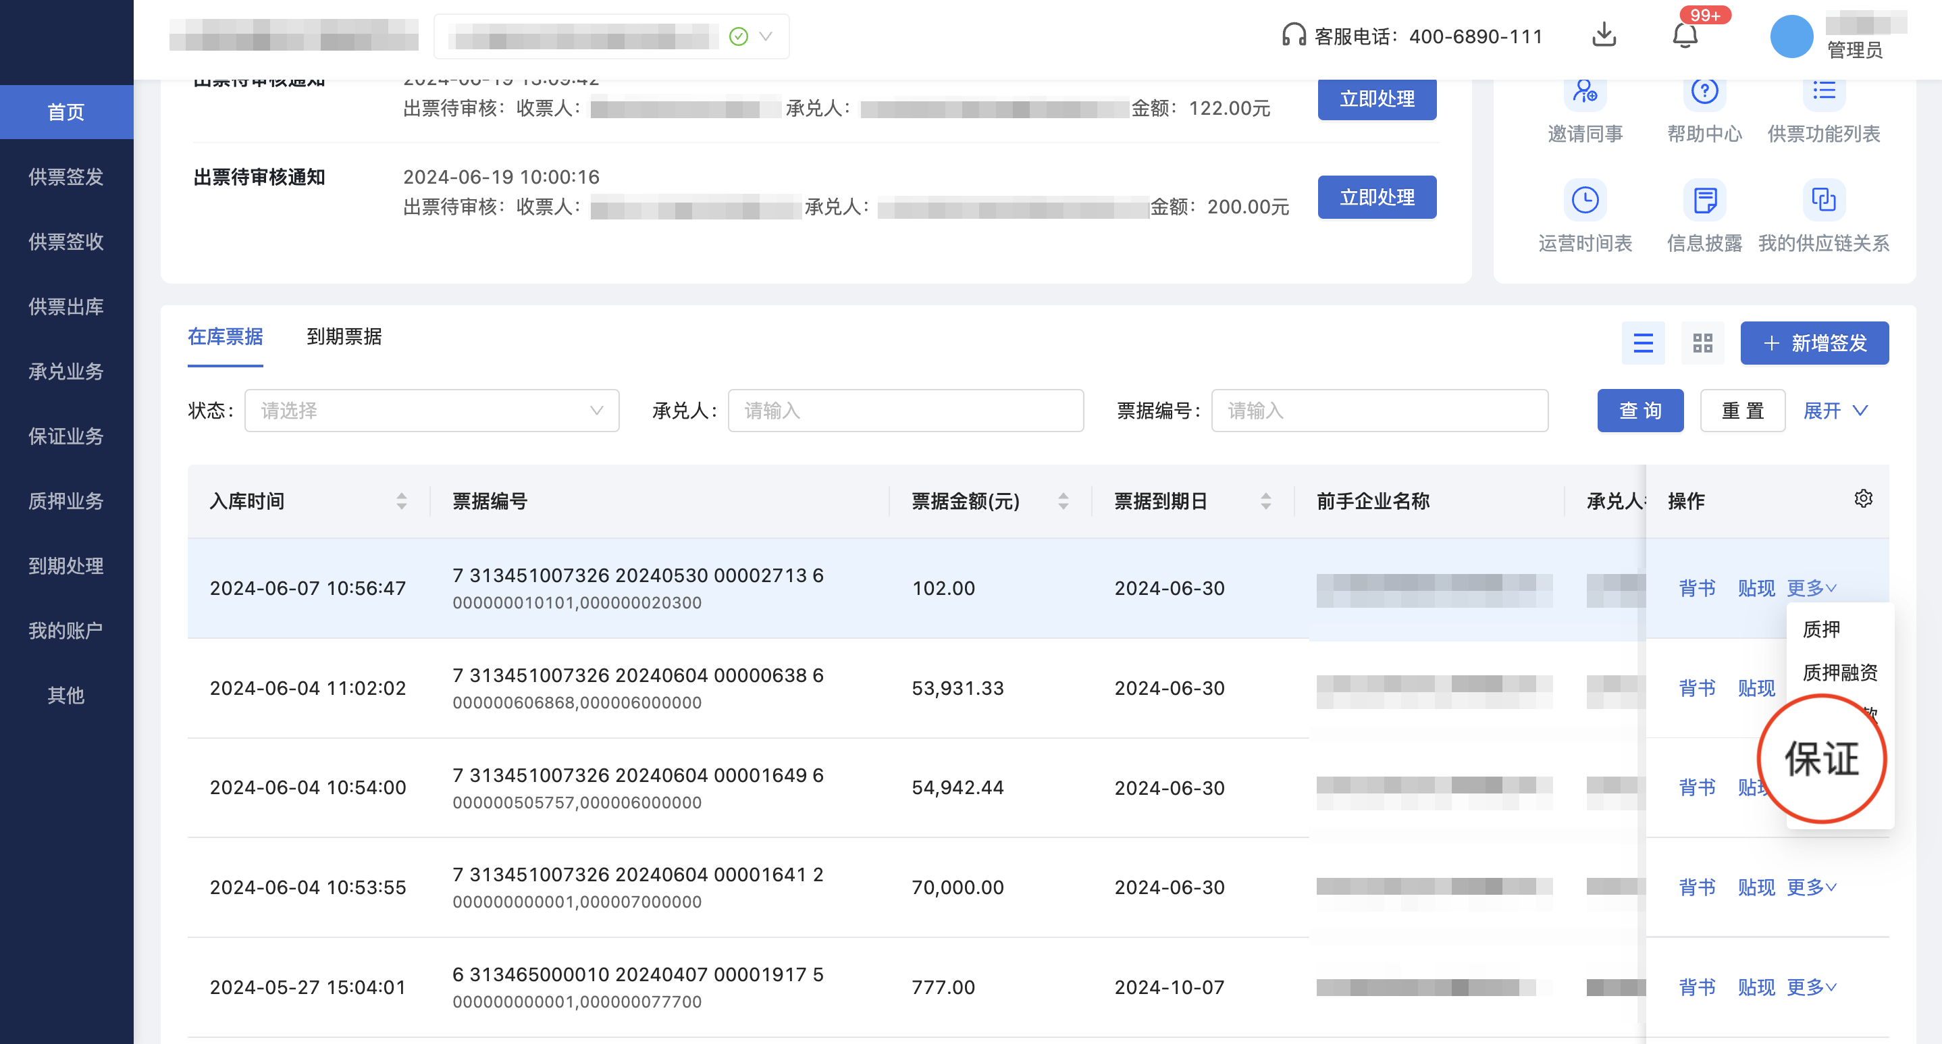
Task: Expand the company selector at the top
Action: click(x=765, y=35)
